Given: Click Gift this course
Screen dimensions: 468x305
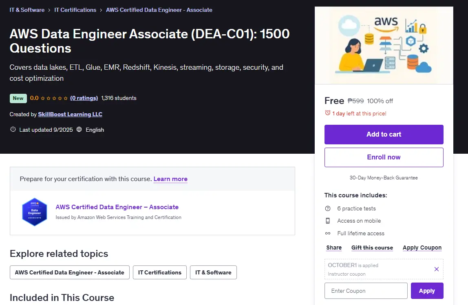Looking at the screenshot, I should click(x=372, y=248).
